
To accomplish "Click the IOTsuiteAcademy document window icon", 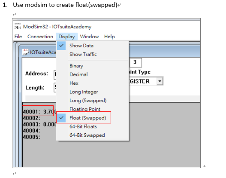I will pyautogui.click(x=26, y=52).
